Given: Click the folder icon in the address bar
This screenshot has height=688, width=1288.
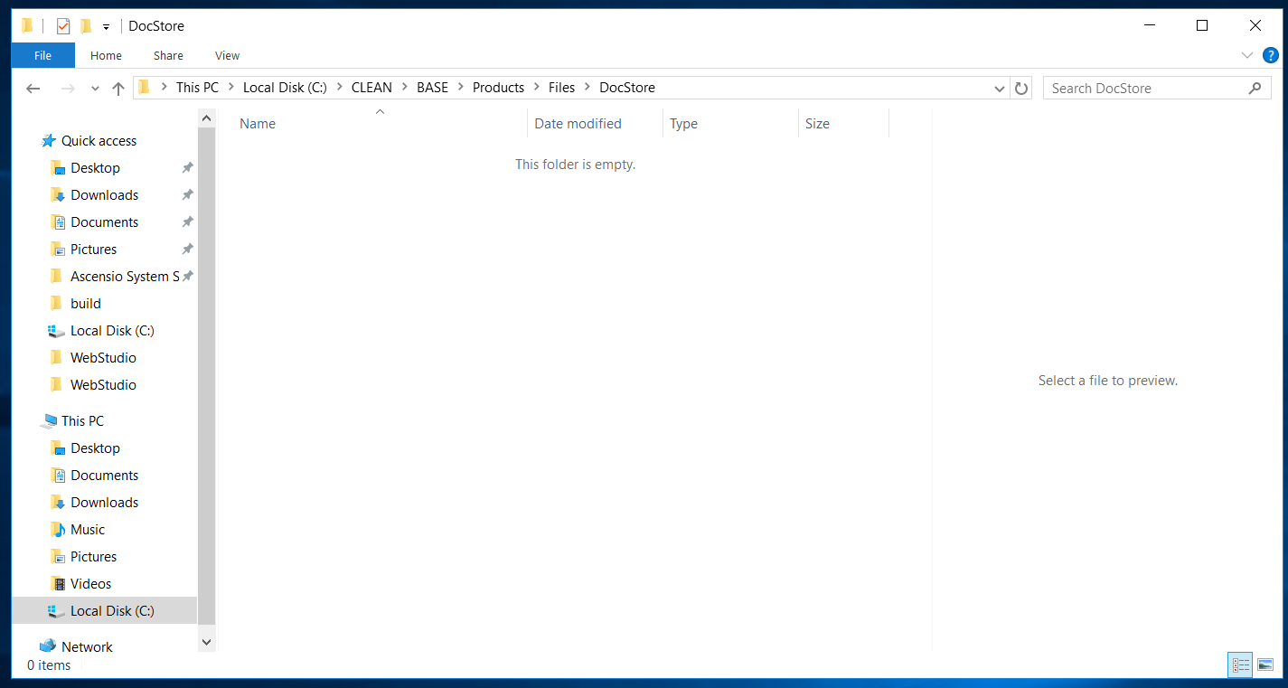Looking at the screenshot, I should point(144,88).
